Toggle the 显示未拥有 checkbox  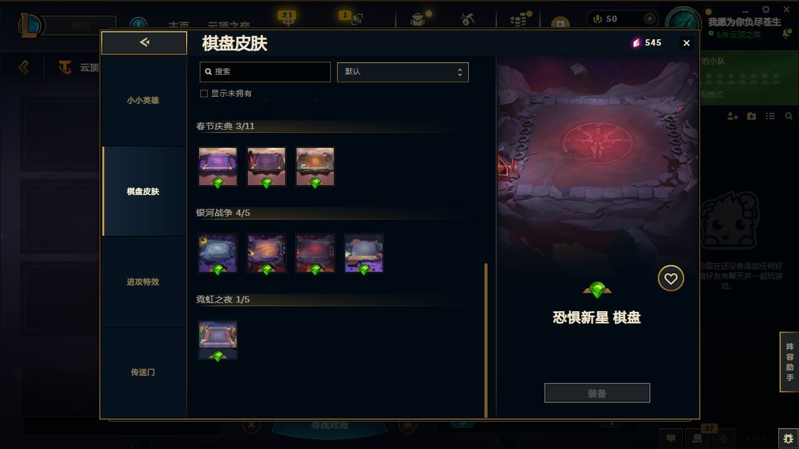pyautogui.click(x=203, y=94)
